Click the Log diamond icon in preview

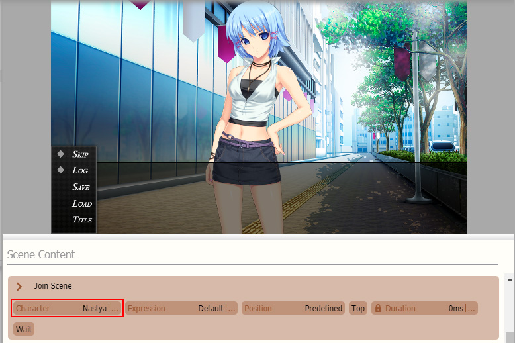coord(60,170)
